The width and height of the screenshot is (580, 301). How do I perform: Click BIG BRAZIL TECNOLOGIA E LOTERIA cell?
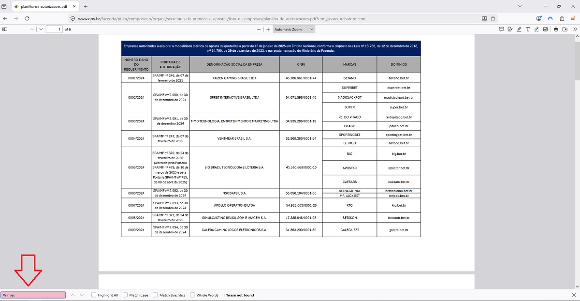coord(234,167)
